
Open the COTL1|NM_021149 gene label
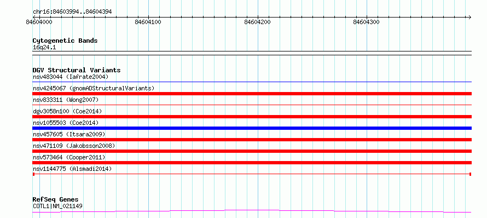point(57,206)
